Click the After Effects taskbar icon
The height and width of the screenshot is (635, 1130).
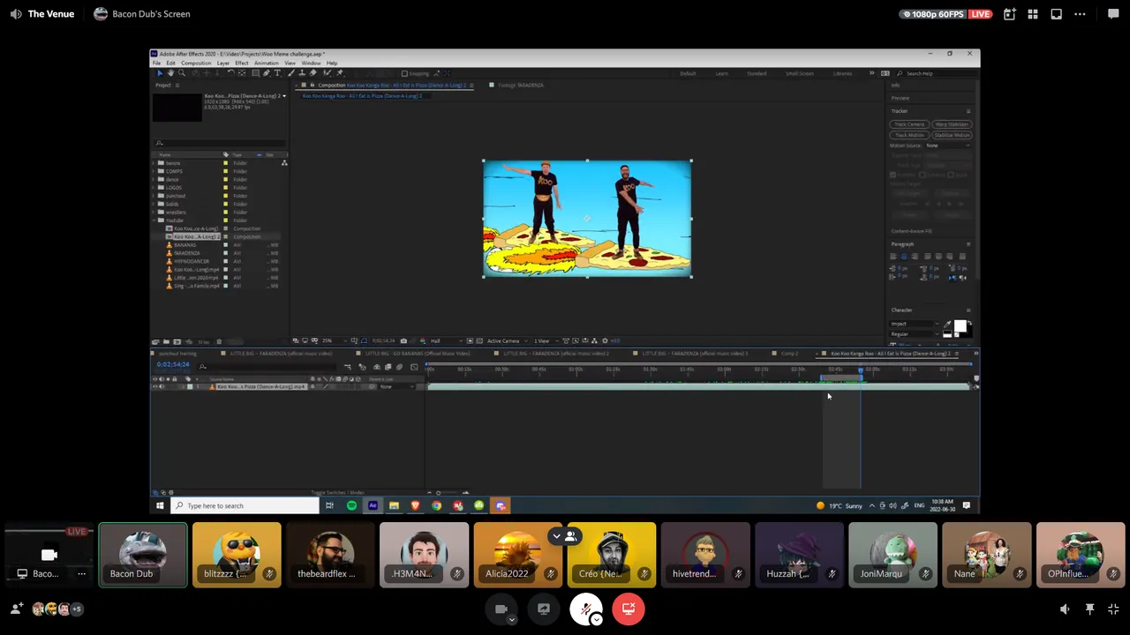click(373, 505)
